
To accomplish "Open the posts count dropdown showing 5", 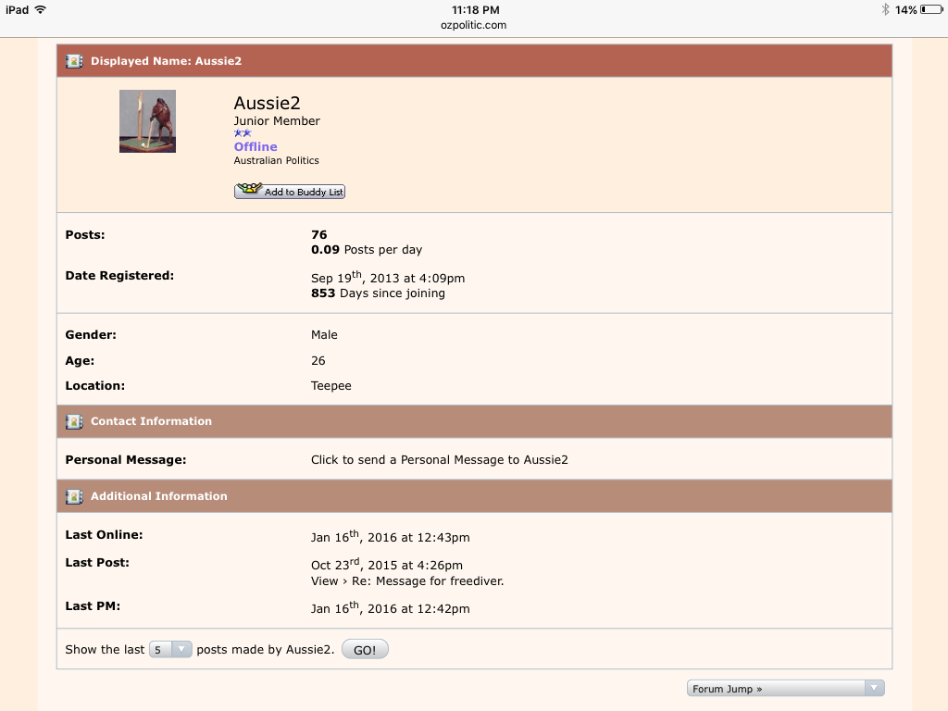I will pos(170,650).
